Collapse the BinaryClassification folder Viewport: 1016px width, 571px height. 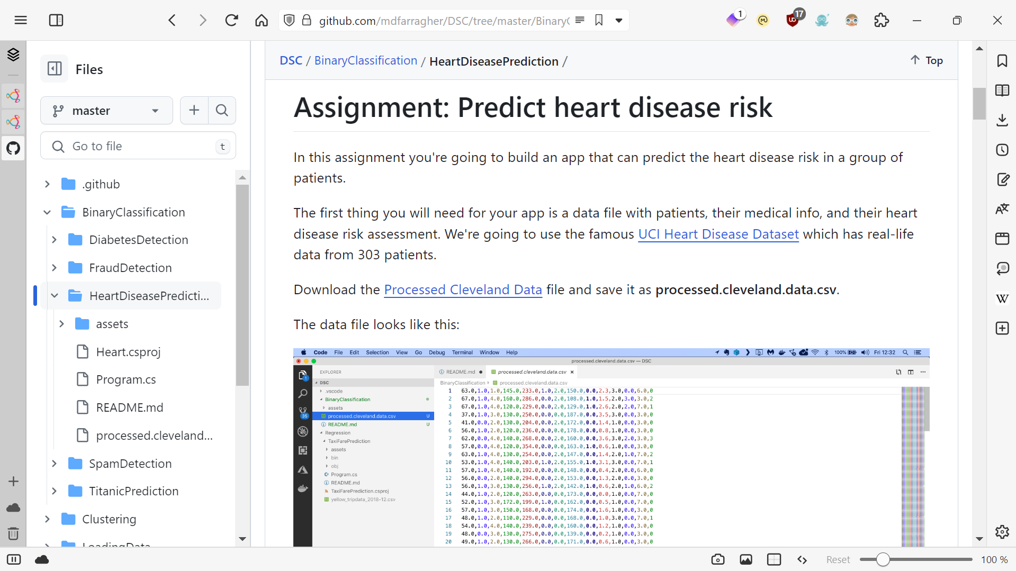(x=47, y=212)
